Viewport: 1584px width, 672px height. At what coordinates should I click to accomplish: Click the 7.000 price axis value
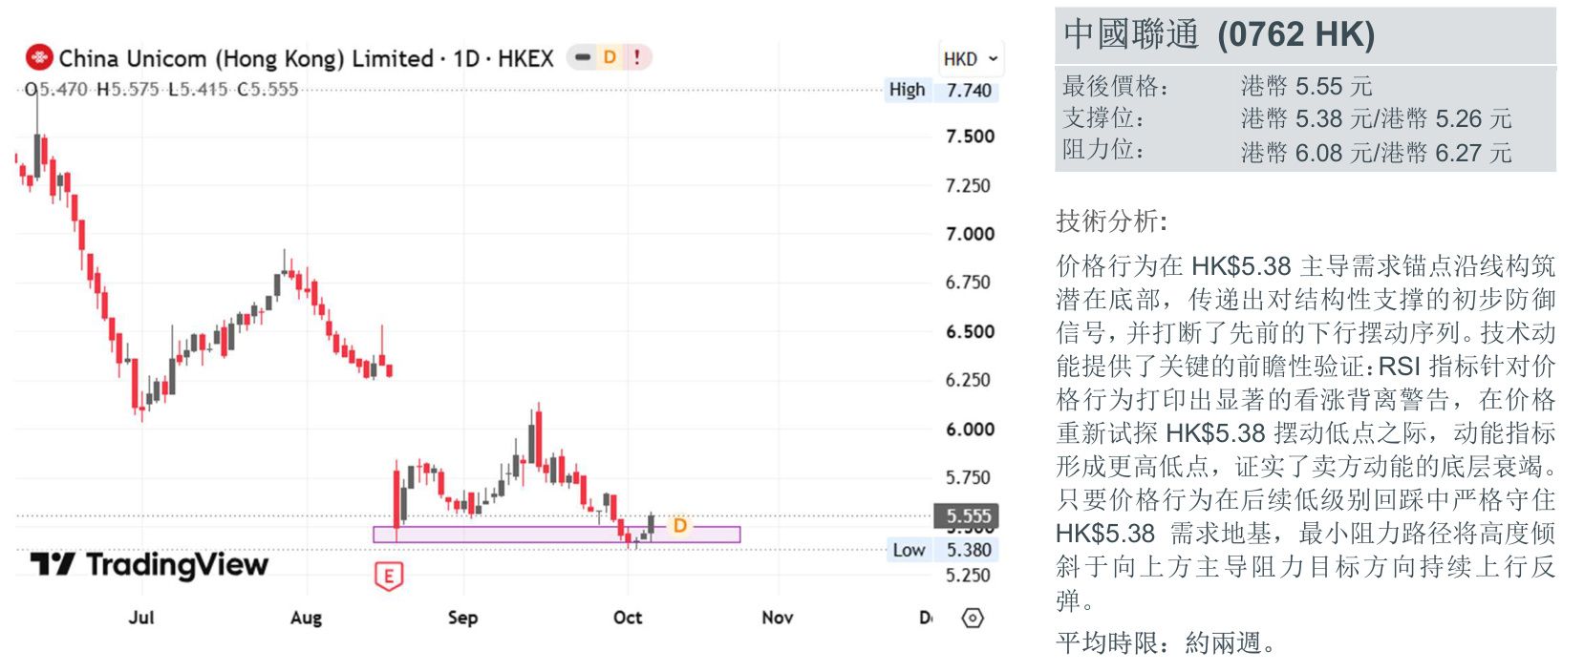click(x=970, y=234)
